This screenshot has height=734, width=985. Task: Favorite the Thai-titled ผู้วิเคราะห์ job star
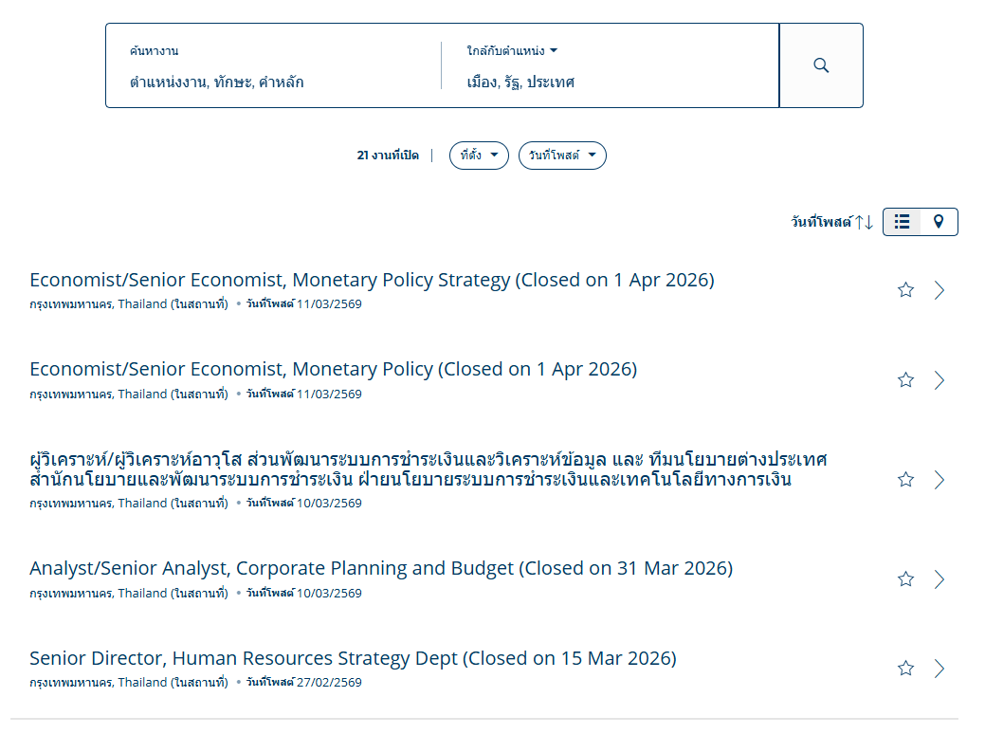905,480
